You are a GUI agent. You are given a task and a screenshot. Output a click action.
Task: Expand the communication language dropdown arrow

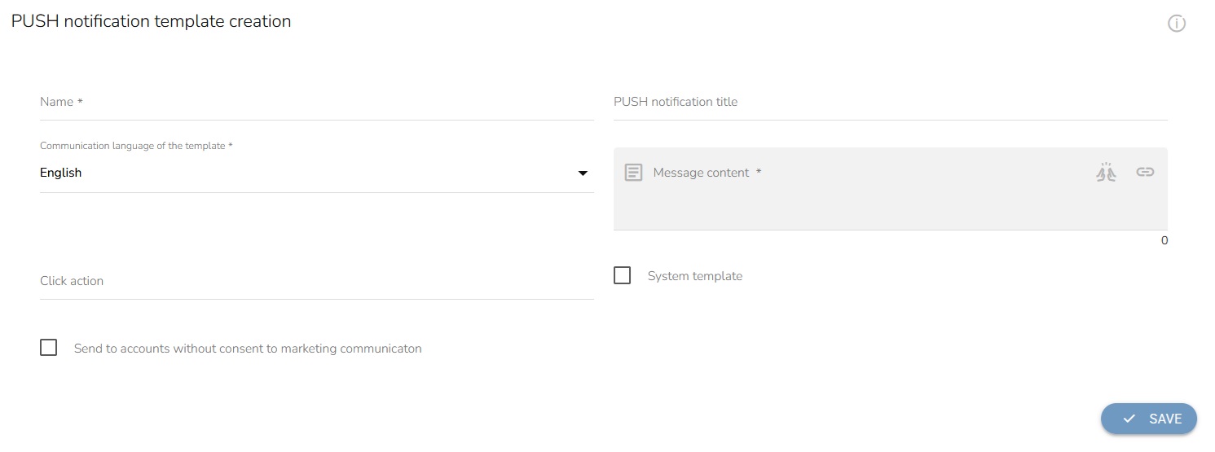click(x=583, y=173)
